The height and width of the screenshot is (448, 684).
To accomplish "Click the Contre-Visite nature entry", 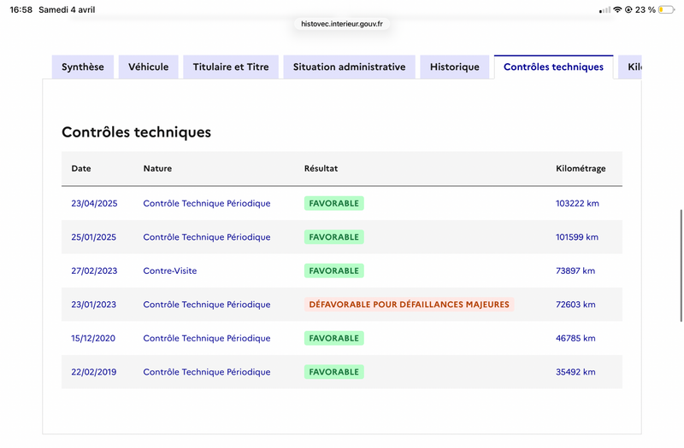I will [170, 271].
